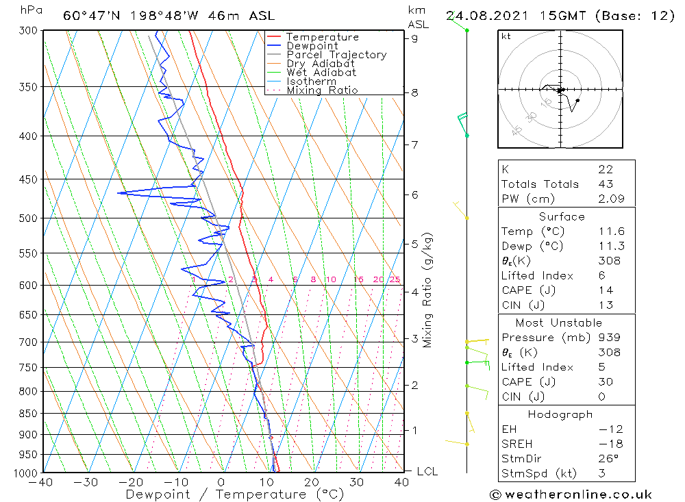Click the Isotherm legend entry

(301, 81)
